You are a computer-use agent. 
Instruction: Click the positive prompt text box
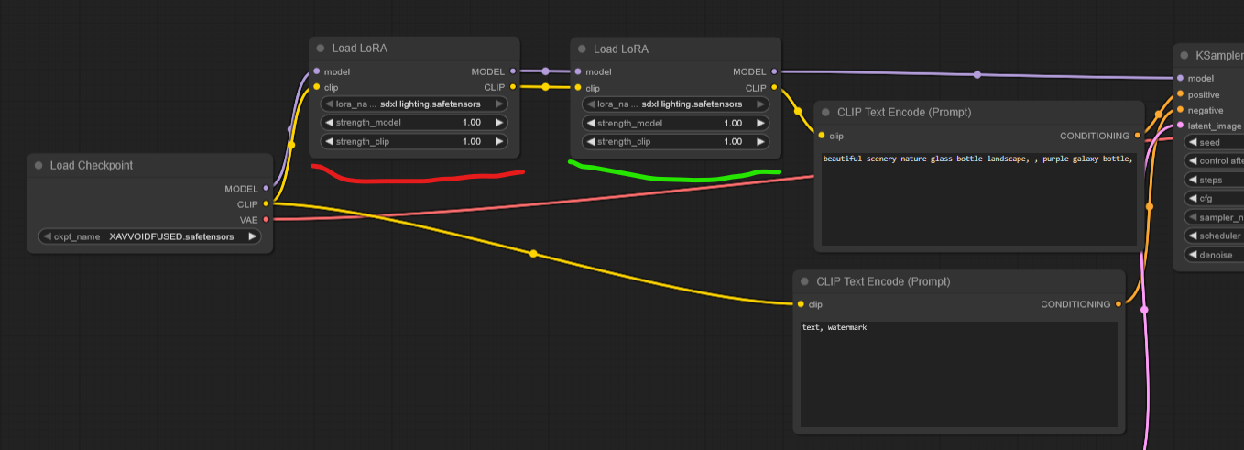(x=979, y=199)
